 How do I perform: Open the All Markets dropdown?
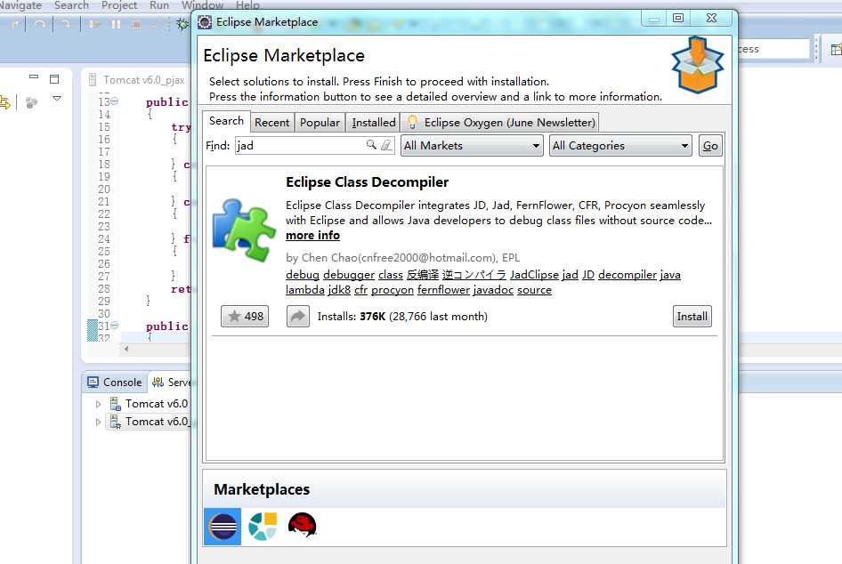[472, 145]
